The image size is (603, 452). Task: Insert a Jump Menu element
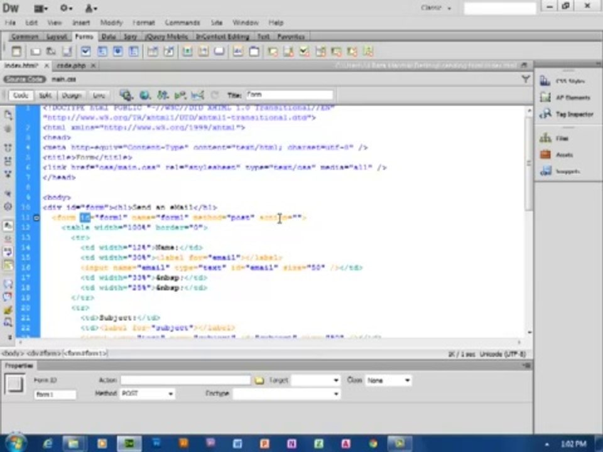tap(169, 51)
